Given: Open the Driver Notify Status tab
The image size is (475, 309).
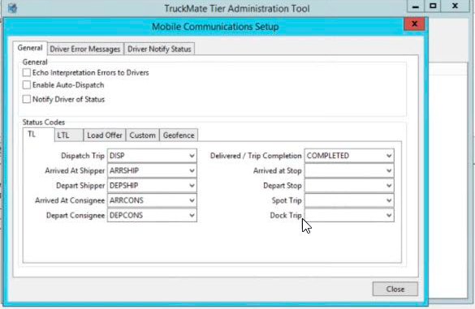Looking at the screenshot, I should coord(159,49).
